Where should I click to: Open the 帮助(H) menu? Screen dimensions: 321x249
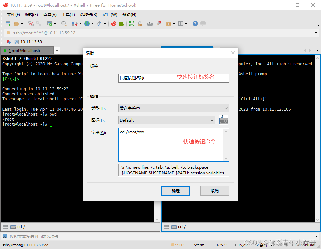tap(129, 15)
